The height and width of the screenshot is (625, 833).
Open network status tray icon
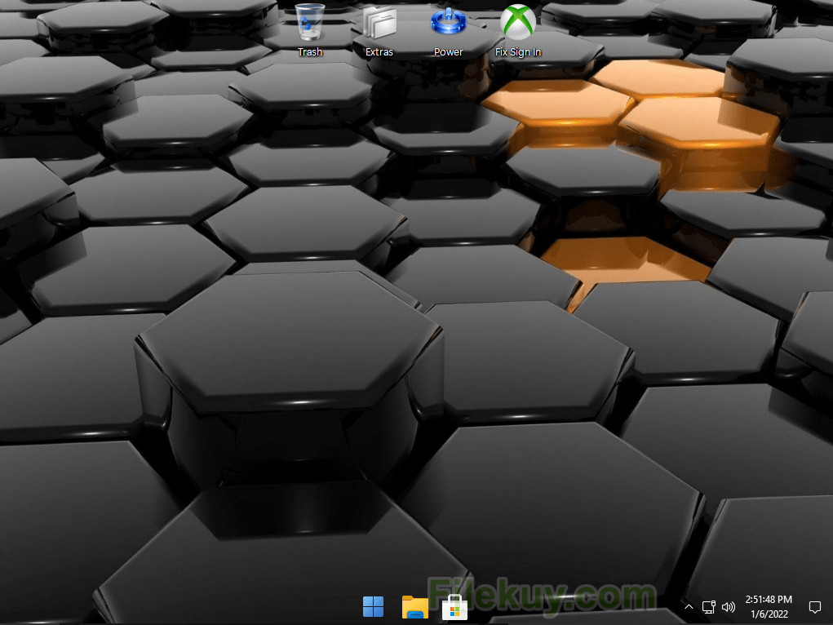(x=709, y=607)
